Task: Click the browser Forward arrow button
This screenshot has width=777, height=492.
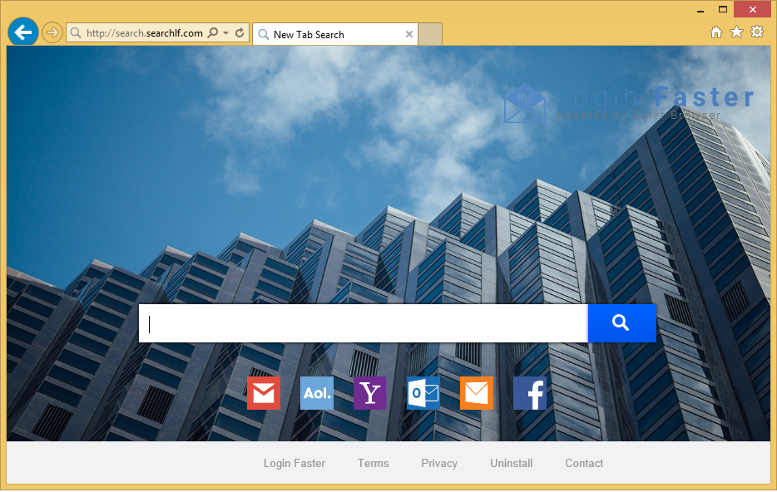Action: [52, 32]
